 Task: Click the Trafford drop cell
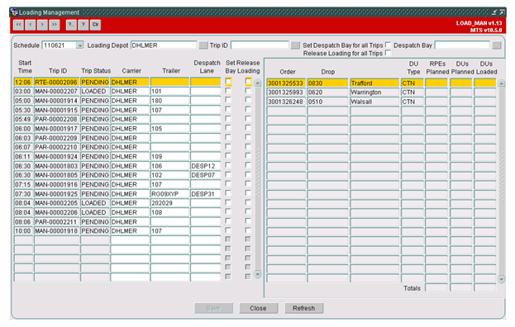coord(374,83)
